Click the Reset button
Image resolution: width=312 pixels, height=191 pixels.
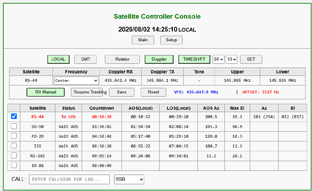tap(154, 92)
